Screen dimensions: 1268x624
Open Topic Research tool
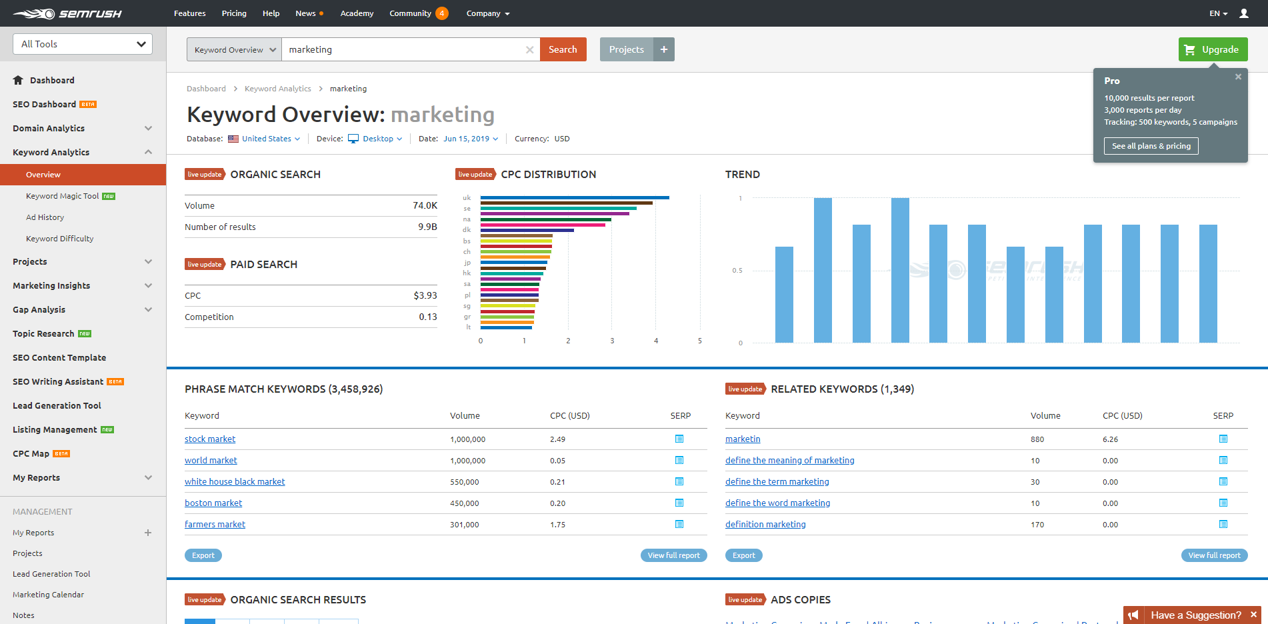click(x=43, y=333)
